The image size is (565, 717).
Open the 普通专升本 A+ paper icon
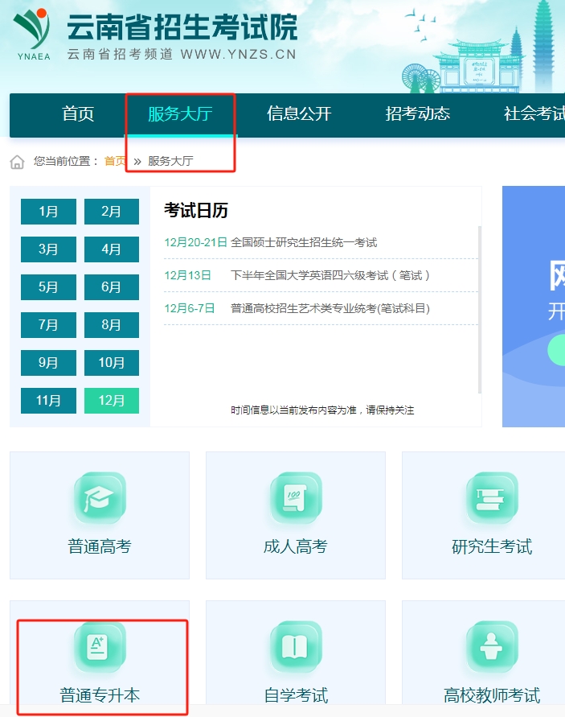100,648
